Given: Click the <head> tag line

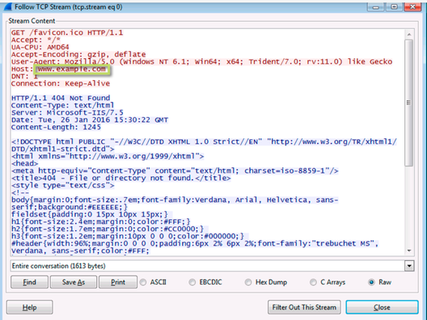Looking at the screenshot, I should (25, 163).
